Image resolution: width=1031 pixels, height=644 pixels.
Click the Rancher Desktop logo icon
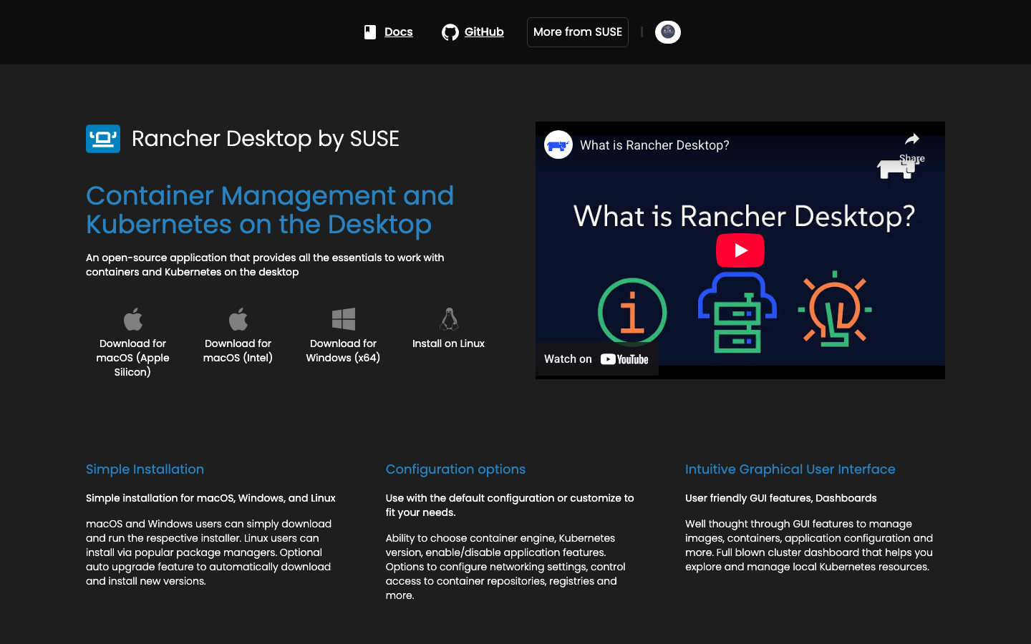102,139
